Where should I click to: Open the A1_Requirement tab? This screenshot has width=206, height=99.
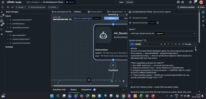[x=115, y=12]
